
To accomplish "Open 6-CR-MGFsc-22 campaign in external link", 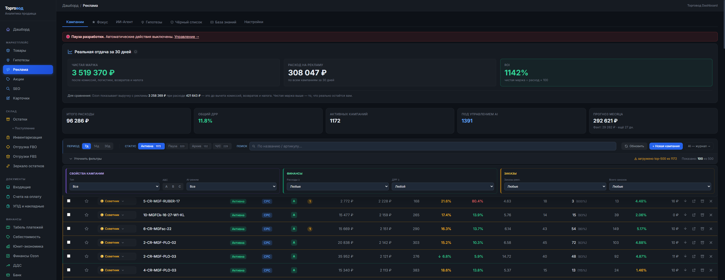I will click(x=694, y=229).
